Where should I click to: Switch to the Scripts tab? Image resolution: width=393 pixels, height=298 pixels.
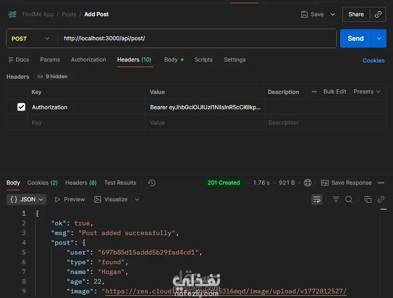[x=203, y=60]
